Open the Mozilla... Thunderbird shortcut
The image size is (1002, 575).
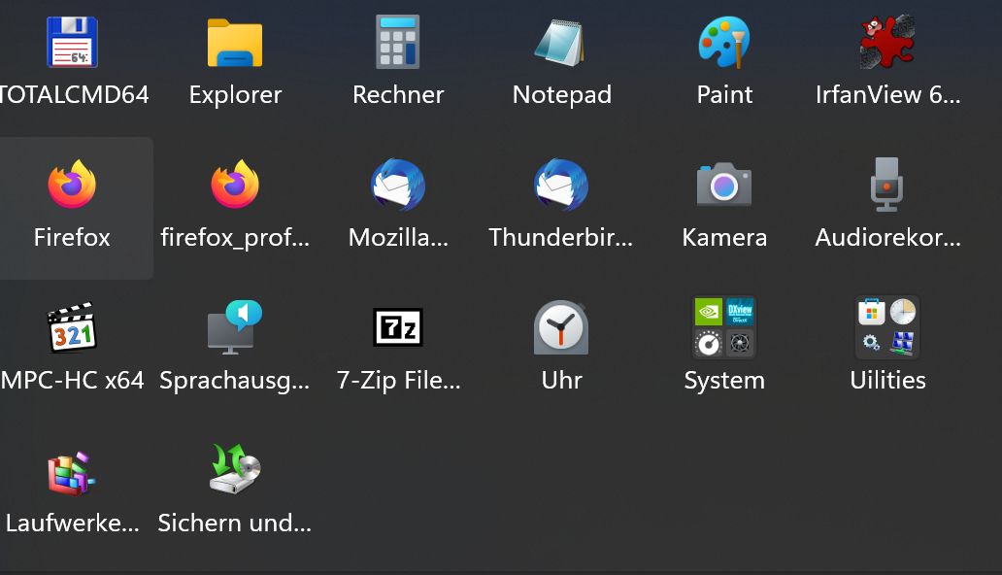tap(397, 185)
